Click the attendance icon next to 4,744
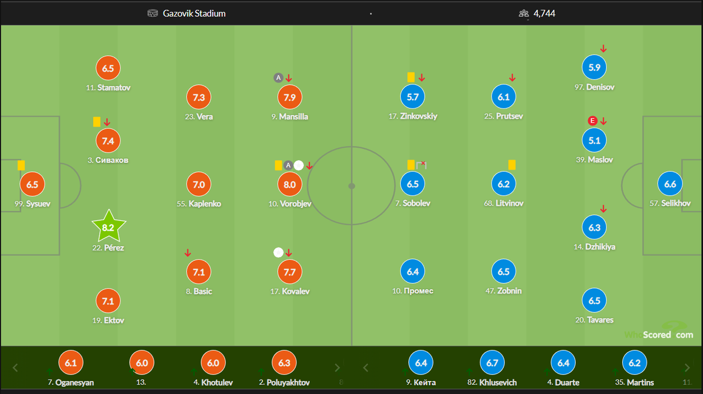The width and height of the screenshot is (703, 394). point(524,13)
